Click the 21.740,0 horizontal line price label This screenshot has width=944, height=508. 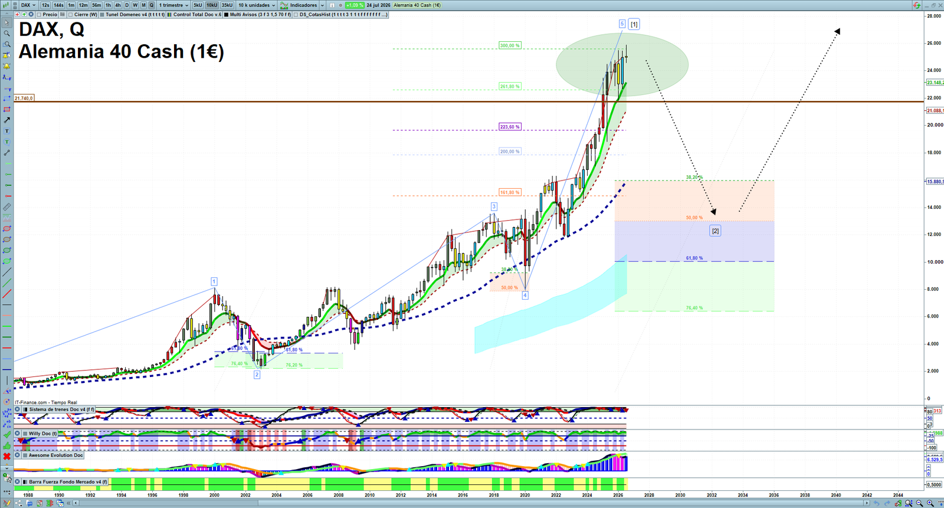(24, 98)
